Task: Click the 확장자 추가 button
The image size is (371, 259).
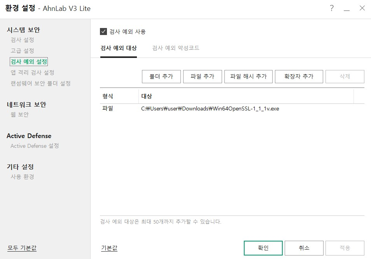Action: (x=299, y=76)
